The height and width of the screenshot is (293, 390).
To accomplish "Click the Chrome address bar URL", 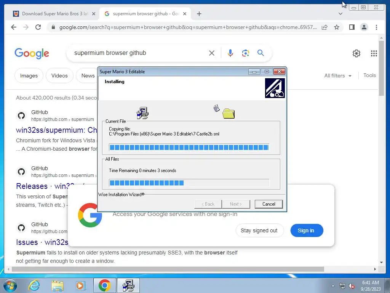I will 188,27.
